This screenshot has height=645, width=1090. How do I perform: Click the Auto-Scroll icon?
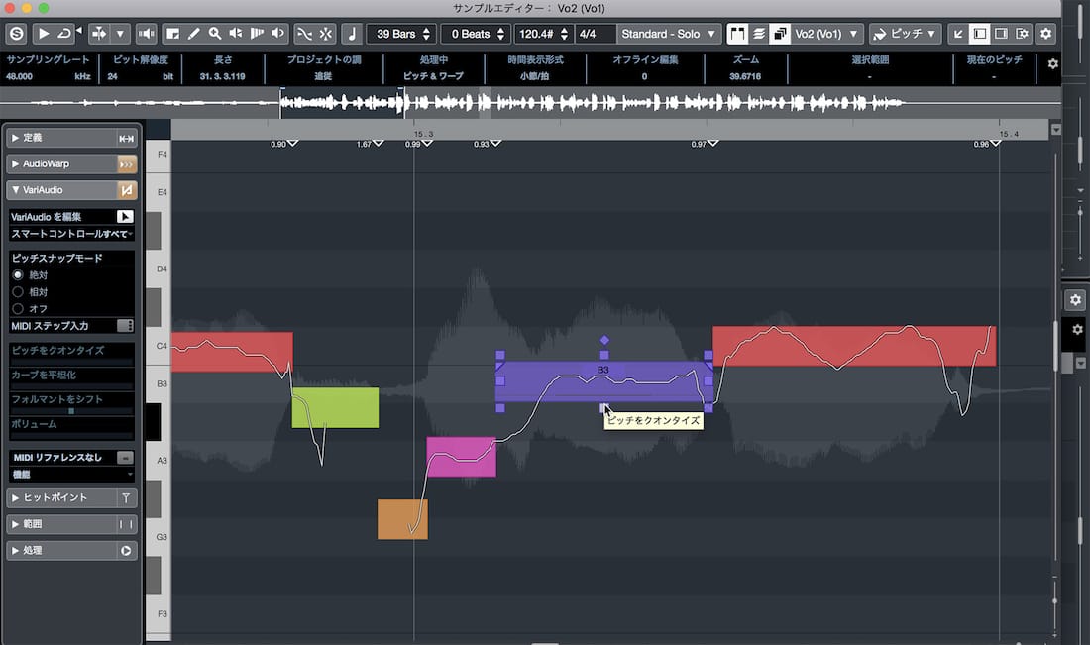99,34
